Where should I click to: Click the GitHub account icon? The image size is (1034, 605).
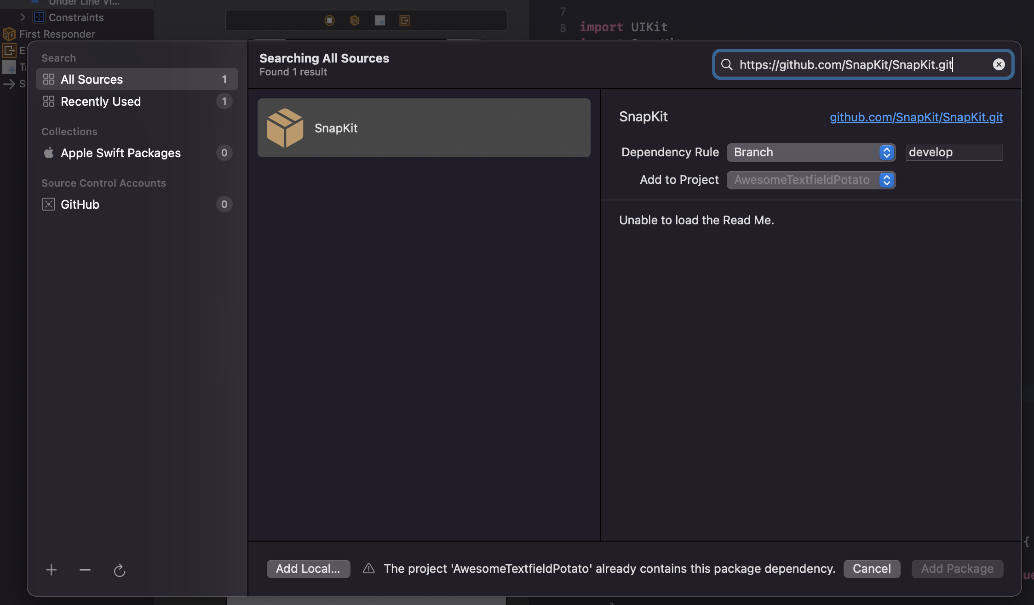tap(49, 204)
